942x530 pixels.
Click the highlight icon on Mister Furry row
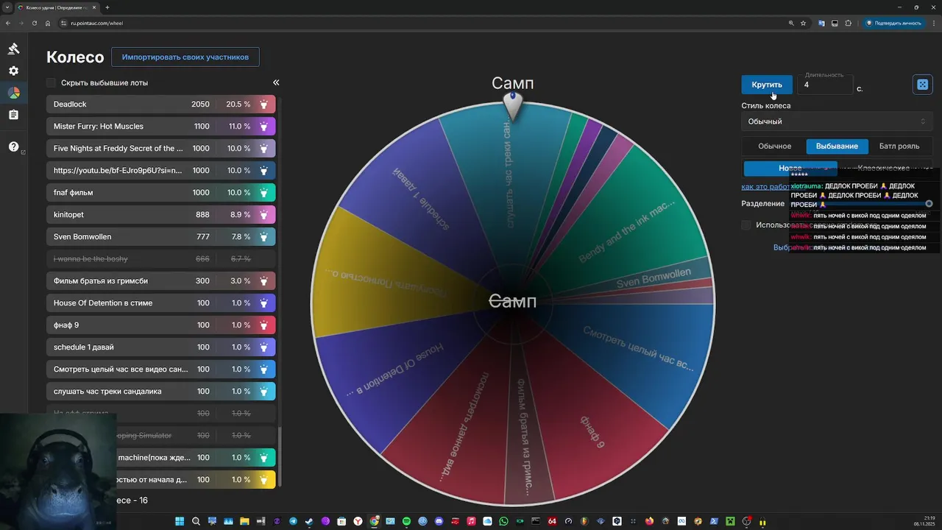coord(264,127)
